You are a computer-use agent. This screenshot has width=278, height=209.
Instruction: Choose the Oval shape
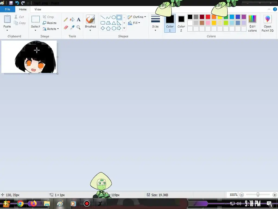tap(114, 17)
